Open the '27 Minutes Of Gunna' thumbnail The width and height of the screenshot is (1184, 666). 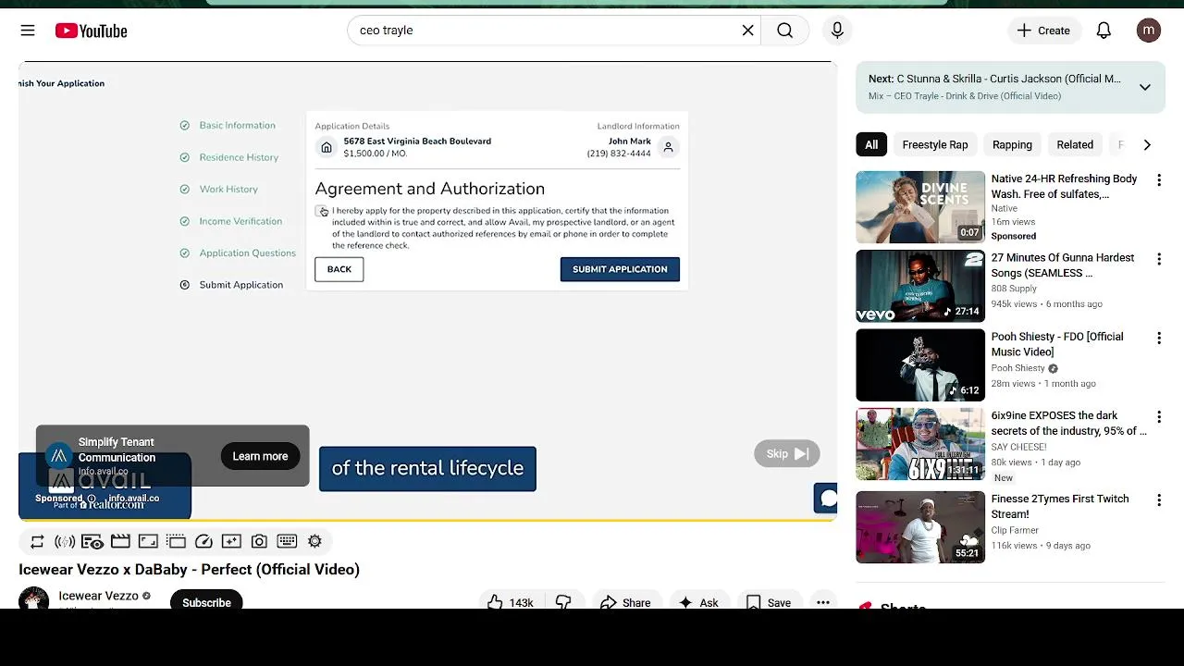point(920,286)
